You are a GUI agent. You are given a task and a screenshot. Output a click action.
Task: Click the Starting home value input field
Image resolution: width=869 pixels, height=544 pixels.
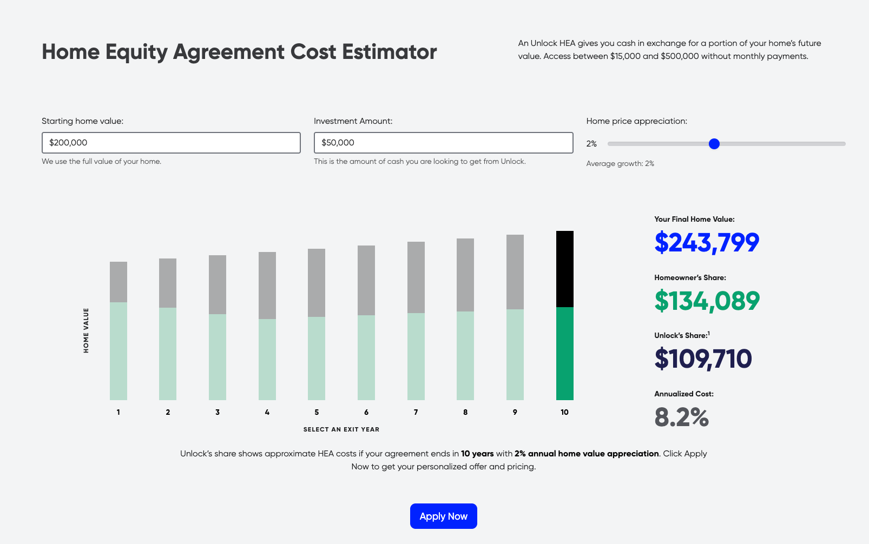(x=171, y=143)
